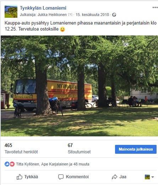Open the post options three-dot menu
158x185 pixels.
click(155, 7)
